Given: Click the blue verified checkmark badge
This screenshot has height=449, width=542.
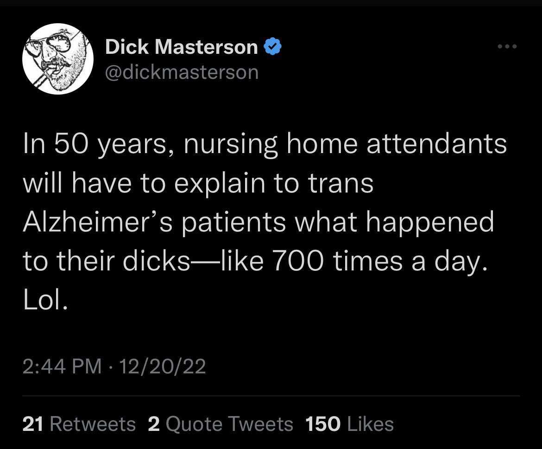Looking at the screenshot, I should [x=273, y=46].
